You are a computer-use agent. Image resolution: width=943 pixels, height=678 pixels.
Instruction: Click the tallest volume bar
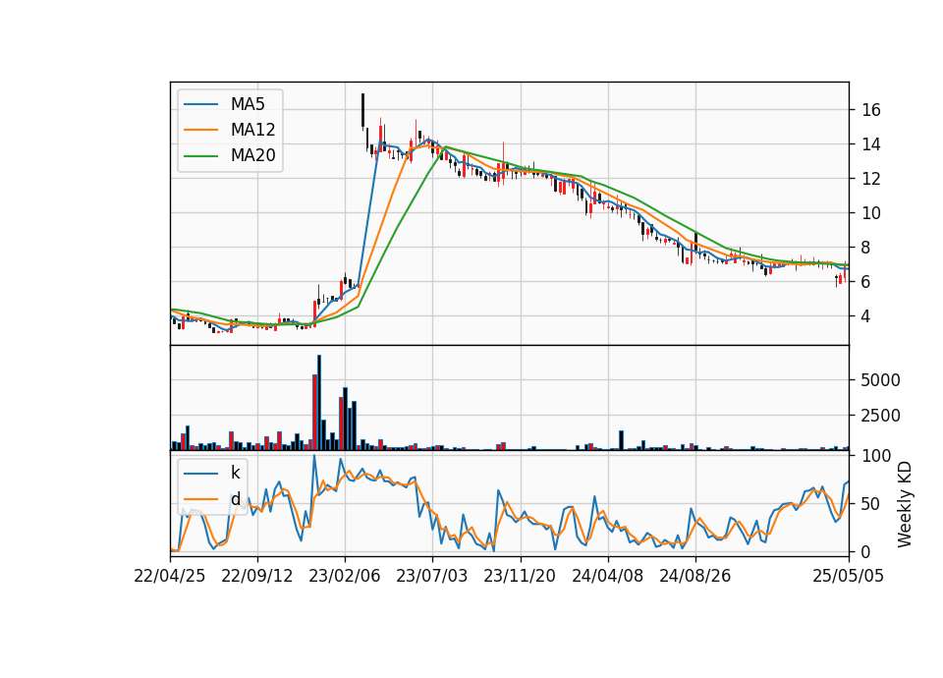pos(319,403)
